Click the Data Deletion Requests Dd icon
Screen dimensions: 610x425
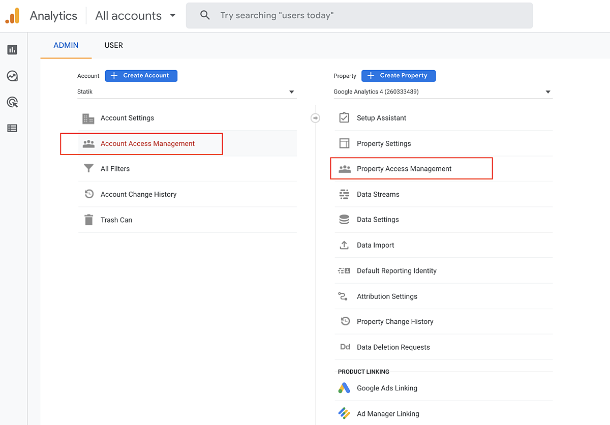[x=345, y=347]
